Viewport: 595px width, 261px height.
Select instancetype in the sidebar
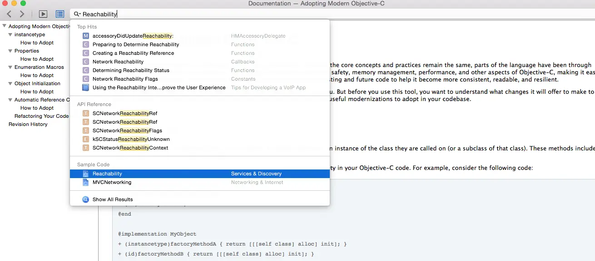tap(30, 34)
